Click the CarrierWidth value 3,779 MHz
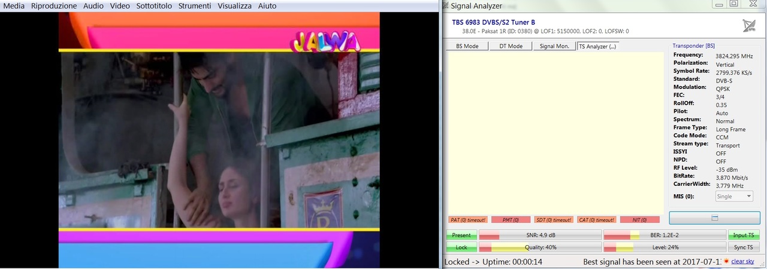Screen dimensions: 767x269 click(730, 186)
